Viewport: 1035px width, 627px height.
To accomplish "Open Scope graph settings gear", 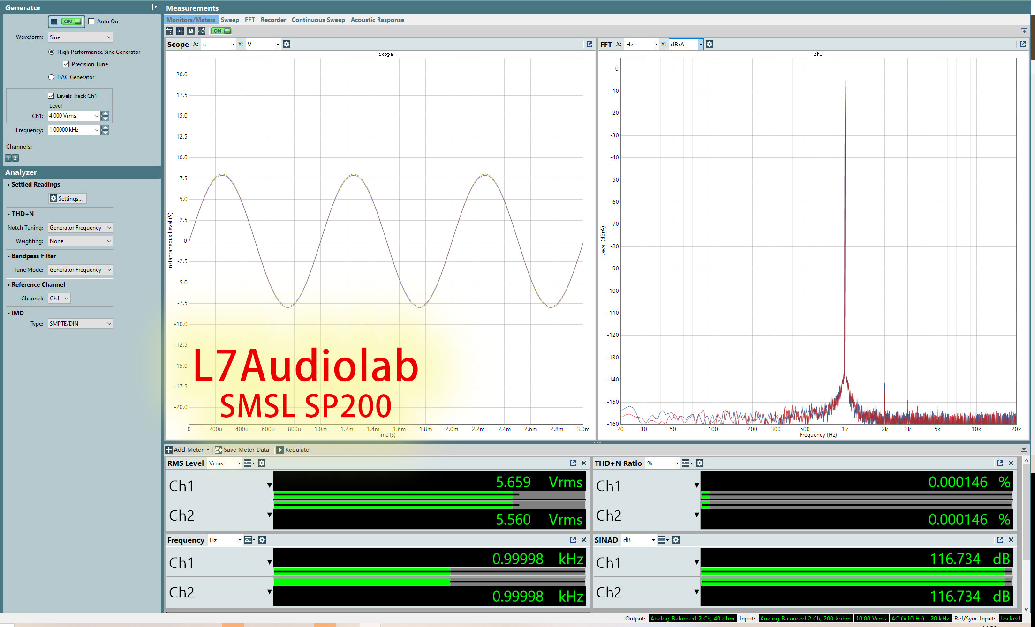I will [x=287, y=44].
